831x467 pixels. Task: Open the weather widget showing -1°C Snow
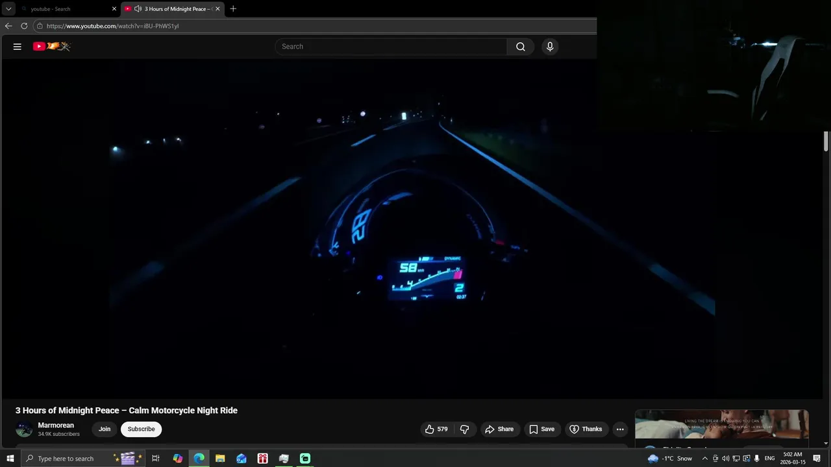pos(670,459)
